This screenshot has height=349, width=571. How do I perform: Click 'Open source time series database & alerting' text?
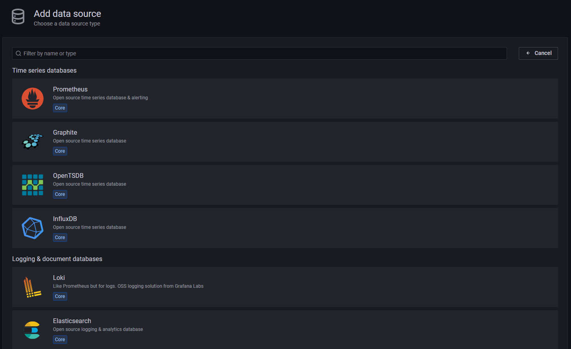(x=101, y=98)
